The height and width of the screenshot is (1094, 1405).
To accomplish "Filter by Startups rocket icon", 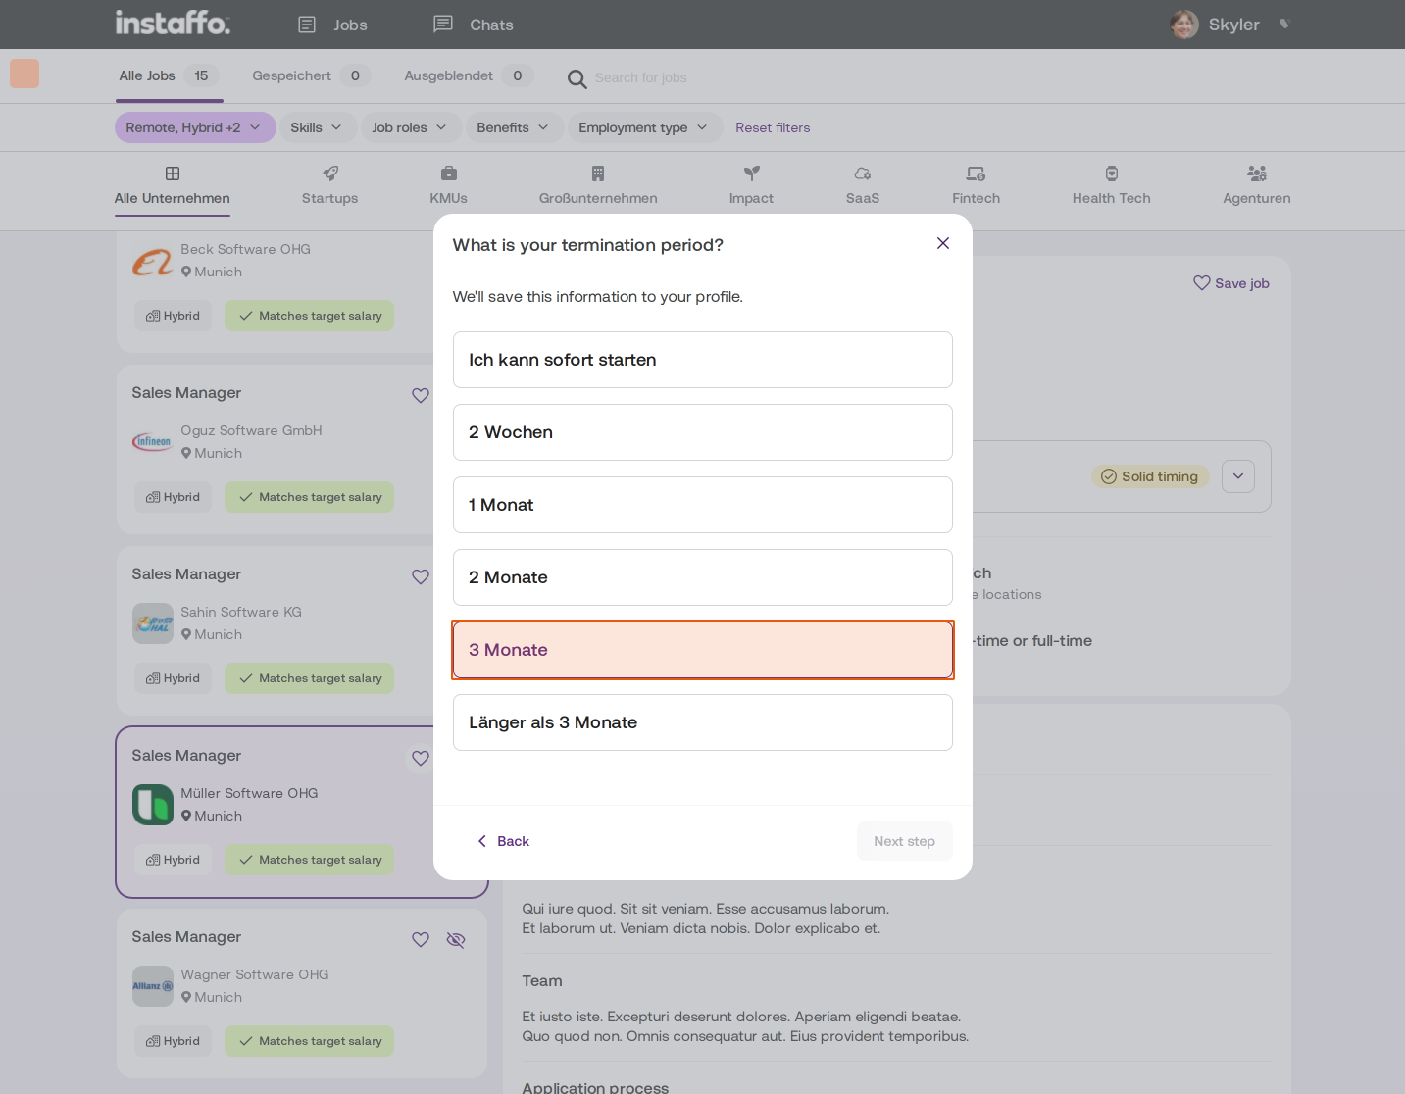I will coord(330,174).
